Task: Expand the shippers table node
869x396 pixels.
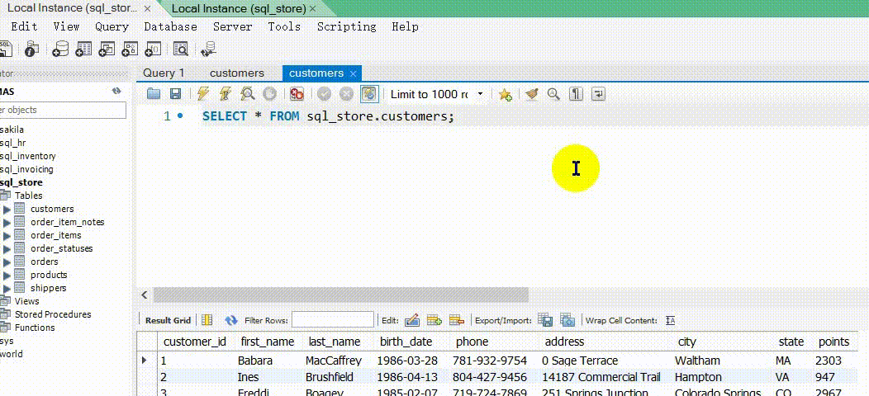Action: 7,288
